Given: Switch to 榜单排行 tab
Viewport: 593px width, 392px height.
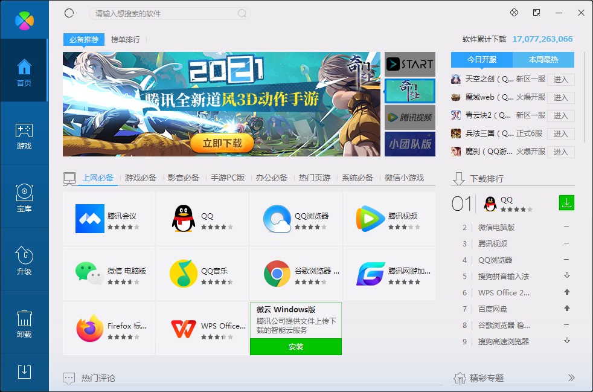Looking at the screenshot, I should coord(126,40).
